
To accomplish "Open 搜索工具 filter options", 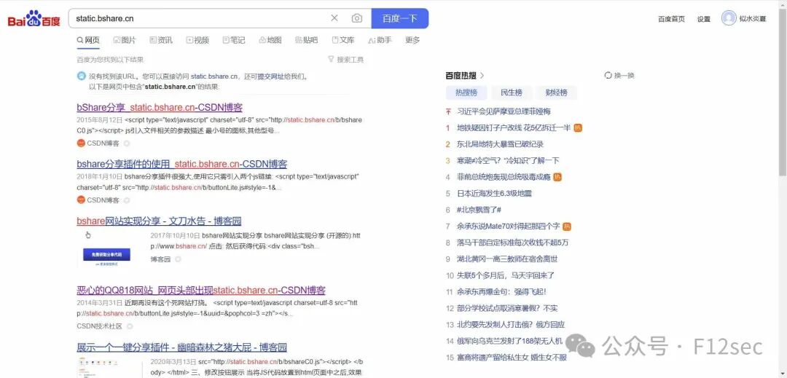I will coord(346,60).
